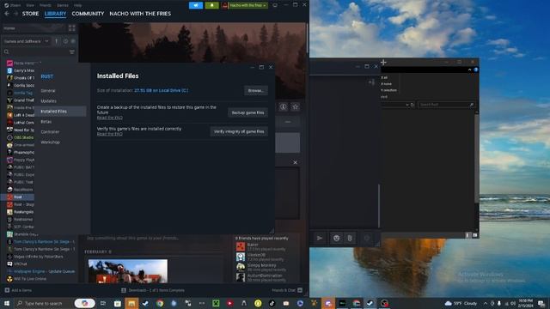This screenshot has height=309, width=550.
Task: Show recent activity clock icon in library
Action: point(65,41)
